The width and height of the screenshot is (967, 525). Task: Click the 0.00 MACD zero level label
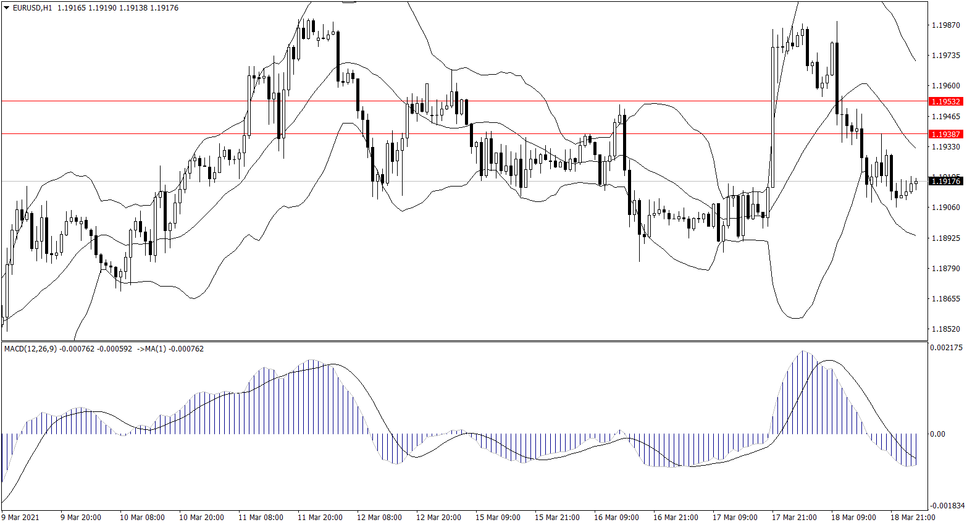click(x=937, y=434)
